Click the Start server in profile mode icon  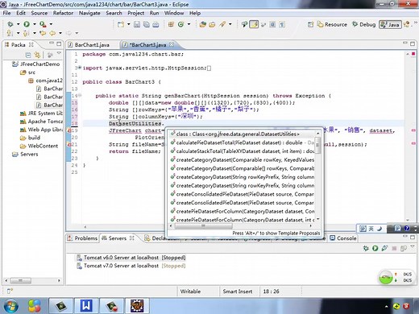384,248
